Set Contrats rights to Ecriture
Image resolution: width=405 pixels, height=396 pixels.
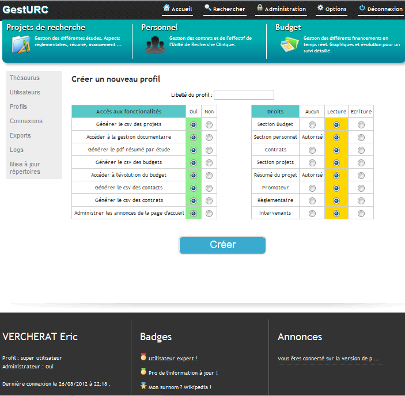tap(361, 150)
